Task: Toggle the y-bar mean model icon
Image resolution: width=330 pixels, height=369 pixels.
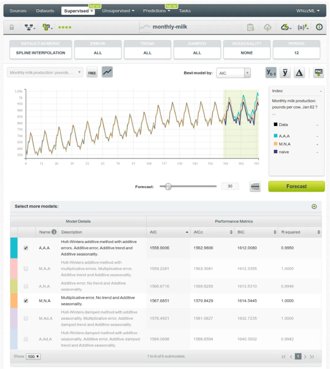Action: tap(285, 73)
